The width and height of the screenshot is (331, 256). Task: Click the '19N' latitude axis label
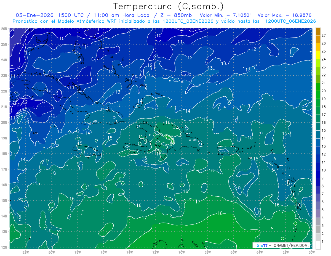(x=4, y=138)
